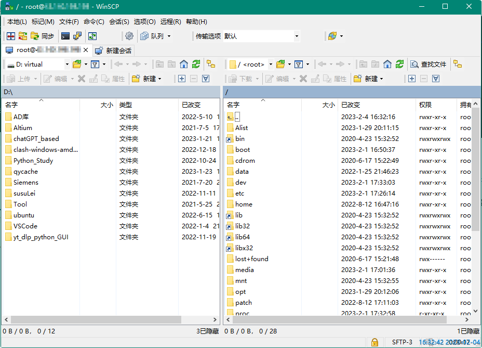The width and height of the screenshot is (482, 348).
Task: Open session in terminal via console icon
Action: click(x=65, y=36)
